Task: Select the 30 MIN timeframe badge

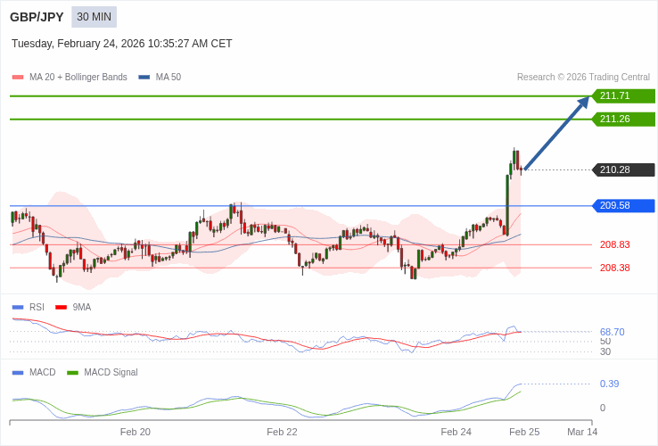Action: [x=94, y=17]
